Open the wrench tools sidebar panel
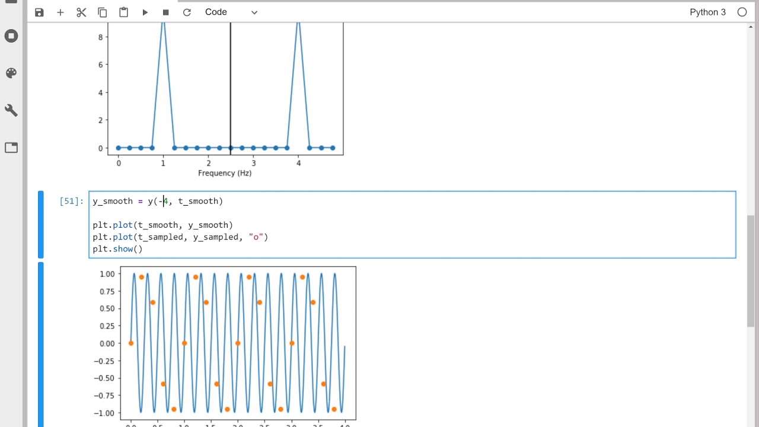Screen dimensions: 759x427 coord(11,110)
